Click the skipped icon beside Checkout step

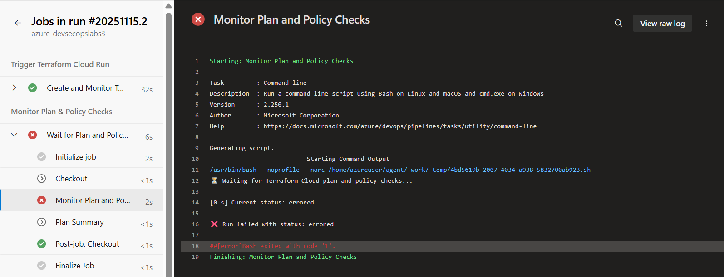42,179
